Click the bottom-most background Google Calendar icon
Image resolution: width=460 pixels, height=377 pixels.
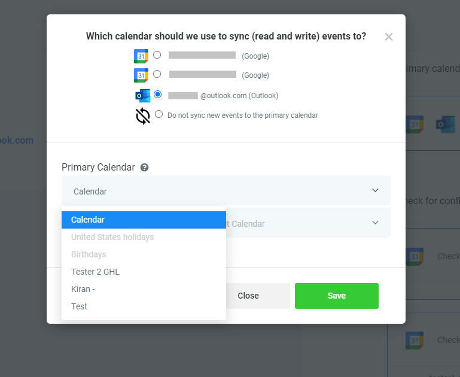tap(414, 340)
